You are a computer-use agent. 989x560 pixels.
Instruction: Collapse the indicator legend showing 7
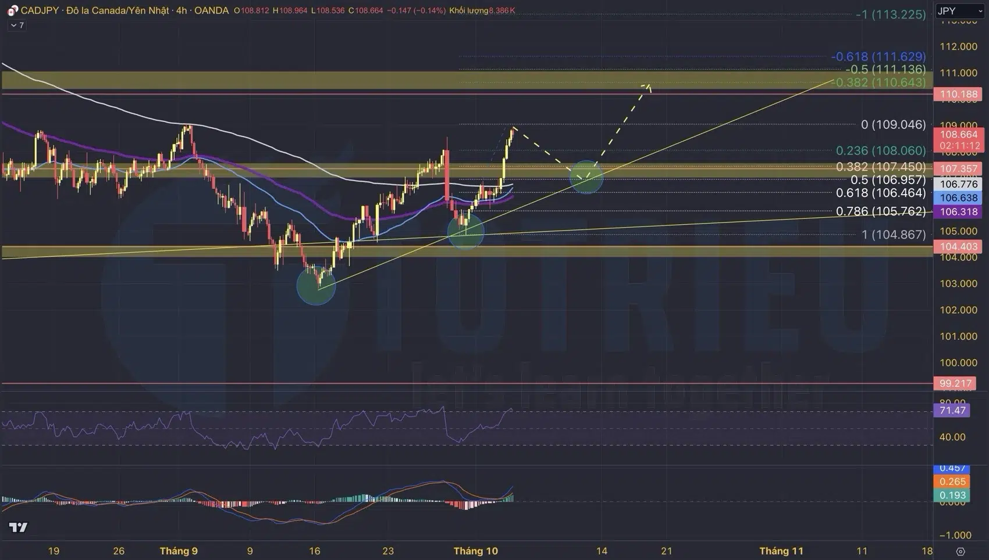[x=17, y=26]
